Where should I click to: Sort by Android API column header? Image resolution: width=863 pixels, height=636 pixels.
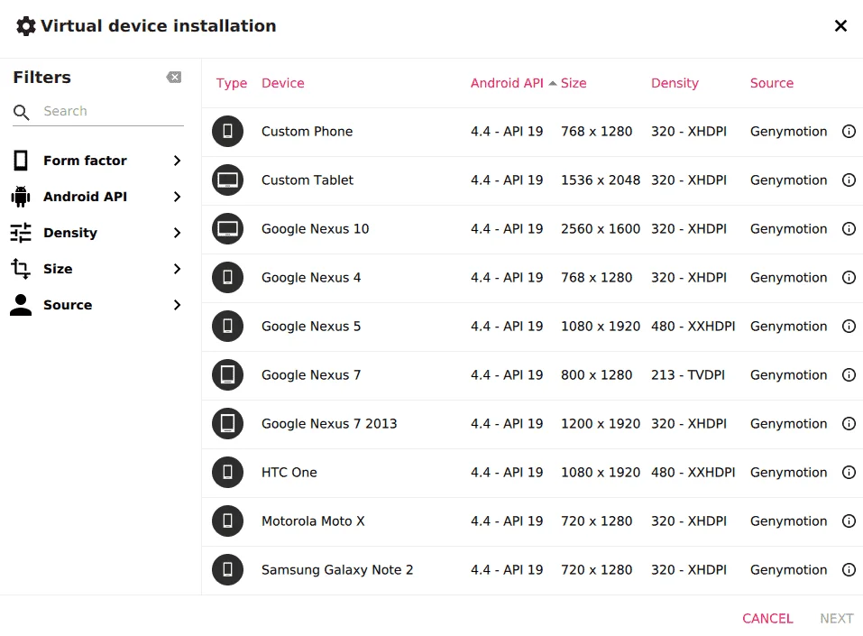507,83
